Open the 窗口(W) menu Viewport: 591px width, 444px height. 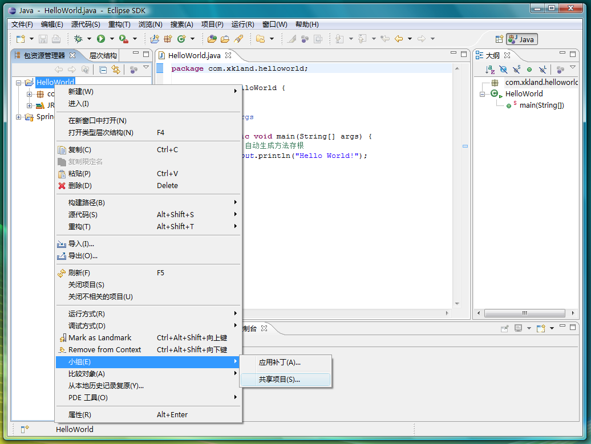(275, 25)
